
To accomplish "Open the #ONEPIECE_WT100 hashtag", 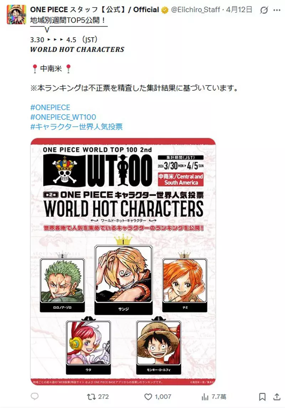I will click(x=63, y=117).
